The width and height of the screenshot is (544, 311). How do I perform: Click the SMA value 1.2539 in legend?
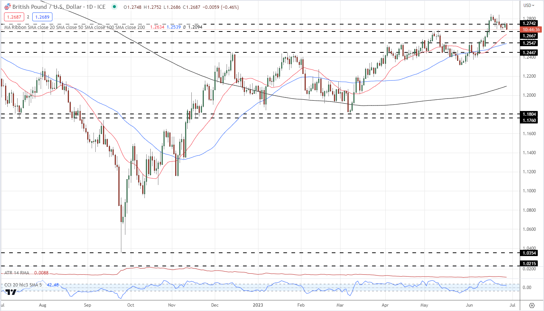[173, 27]
